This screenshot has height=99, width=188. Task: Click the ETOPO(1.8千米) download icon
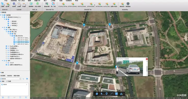coord(63,4)
